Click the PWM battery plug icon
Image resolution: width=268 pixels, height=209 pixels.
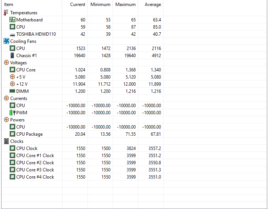pos(12,113)
